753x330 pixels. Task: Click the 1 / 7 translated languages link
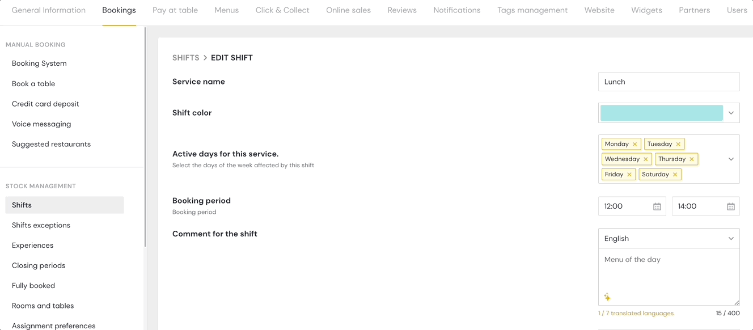(636, 313)
